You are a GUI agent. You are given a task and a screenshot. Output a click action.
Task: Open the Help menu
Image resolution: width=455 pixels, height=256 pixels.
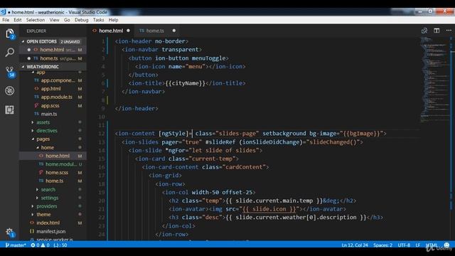[x=113, y=20]
